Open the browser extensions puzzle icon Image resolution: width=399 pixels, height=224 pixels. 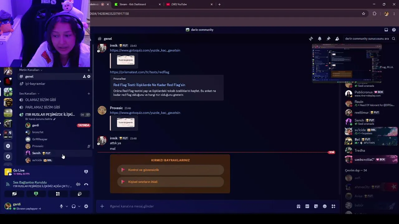[375, 14]
